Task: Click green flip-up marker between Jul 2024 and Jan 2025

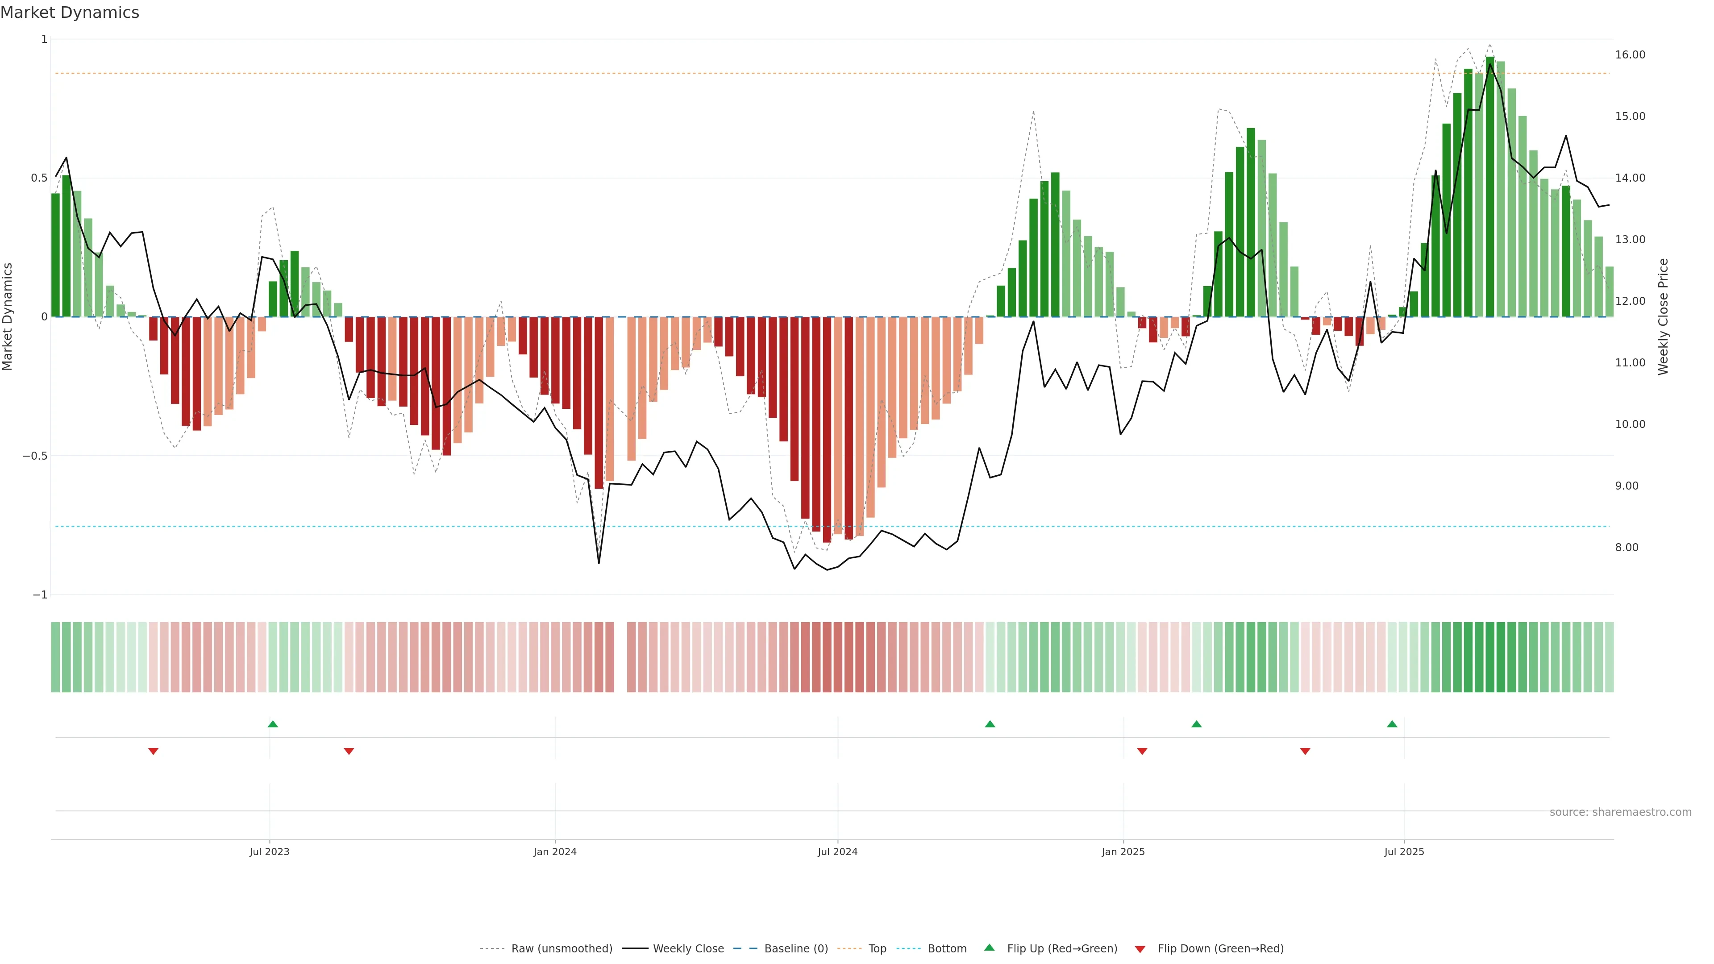Action: pos(990,724)
